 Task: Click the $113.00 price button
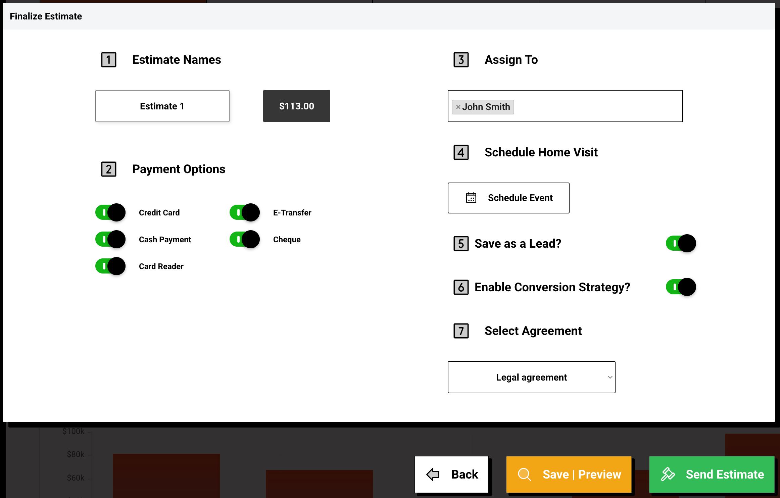(297, 106)
